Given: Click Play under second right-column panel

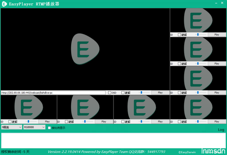Looking at the screenshot, I should [x=217, y=64].
